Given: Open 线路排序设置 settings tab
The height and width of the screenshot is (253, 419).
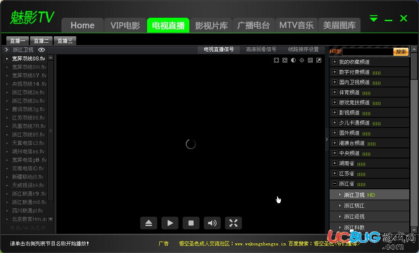Looking at the screenshot, I should coord(304,49).
